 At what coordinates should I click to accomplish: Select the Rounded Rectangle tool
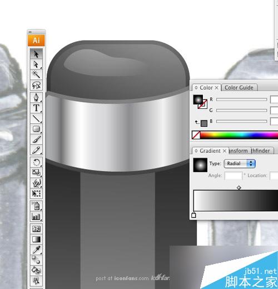(x=36, y=129)
